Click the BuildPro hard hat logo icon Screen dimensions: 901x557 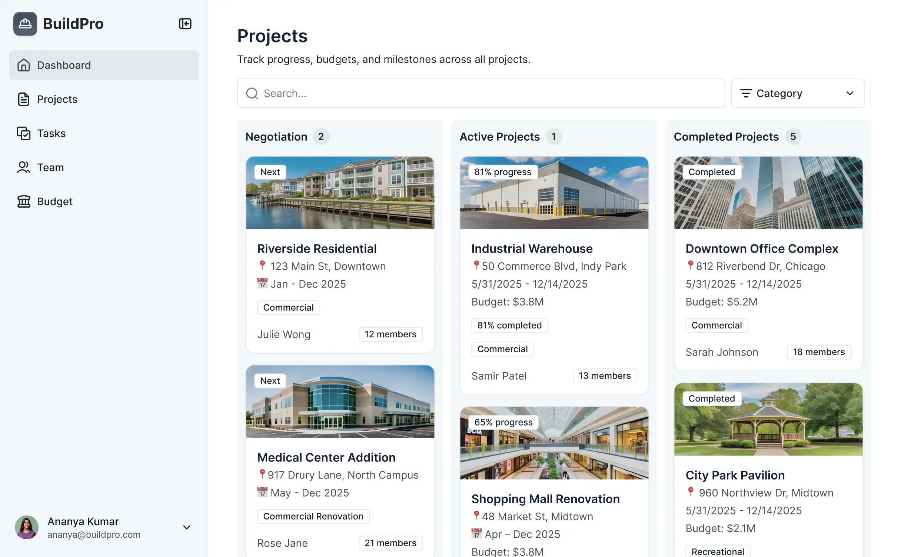25,23
